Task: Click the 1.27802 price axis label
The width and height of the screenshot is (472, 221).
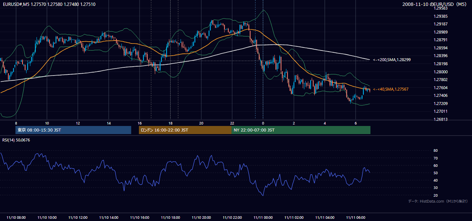Action: (x=441, y=80)
